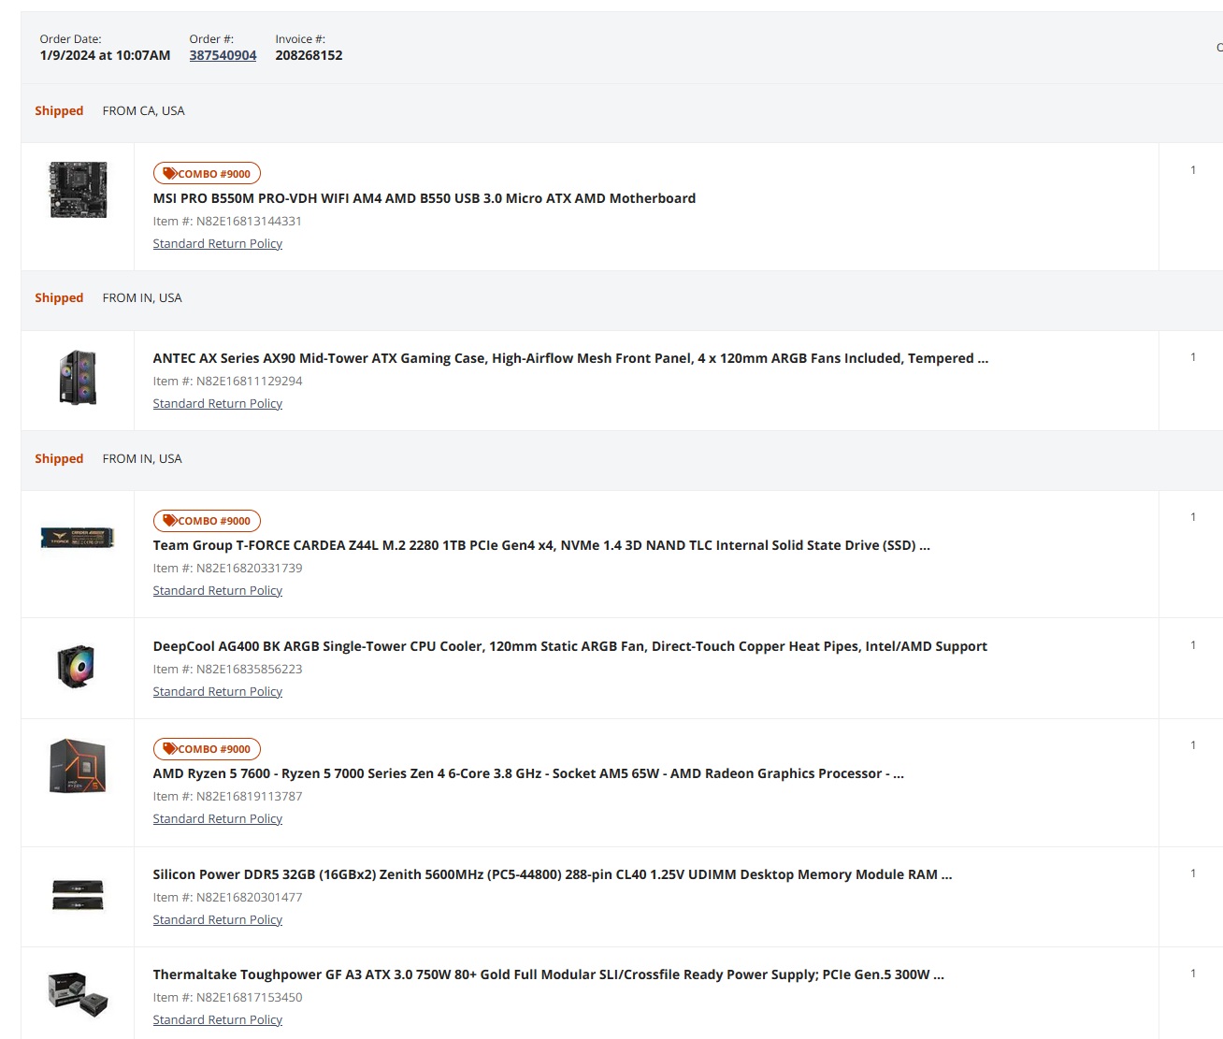Open the ANTEC AX Series AX90 product title
Image resolution: width=1223 pixels, height=1039 pixels.
click(569, 358)
